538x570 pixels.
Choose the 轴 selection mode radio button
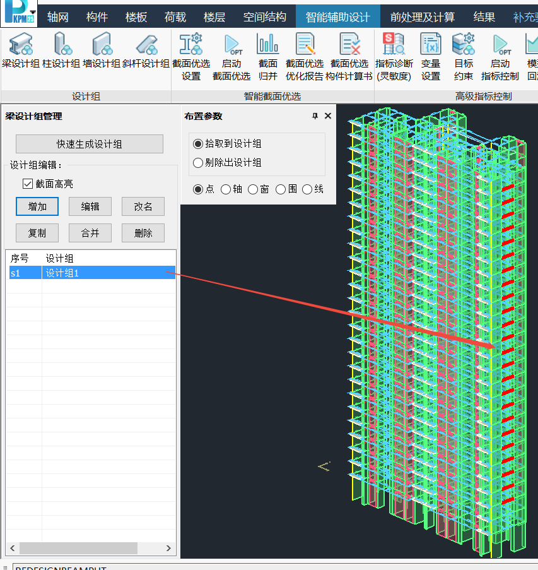(x=226, y=189)
